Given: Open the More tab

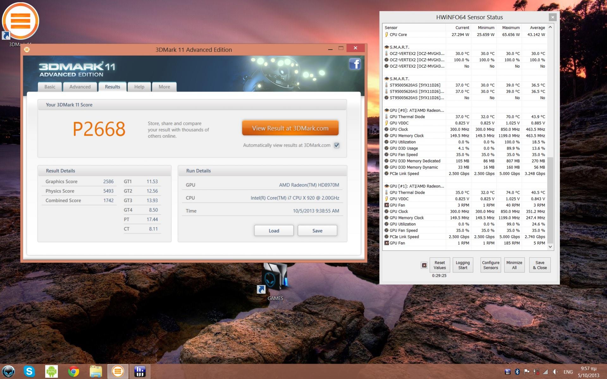Looking at the screenshot, I should (x=164, y=87).
